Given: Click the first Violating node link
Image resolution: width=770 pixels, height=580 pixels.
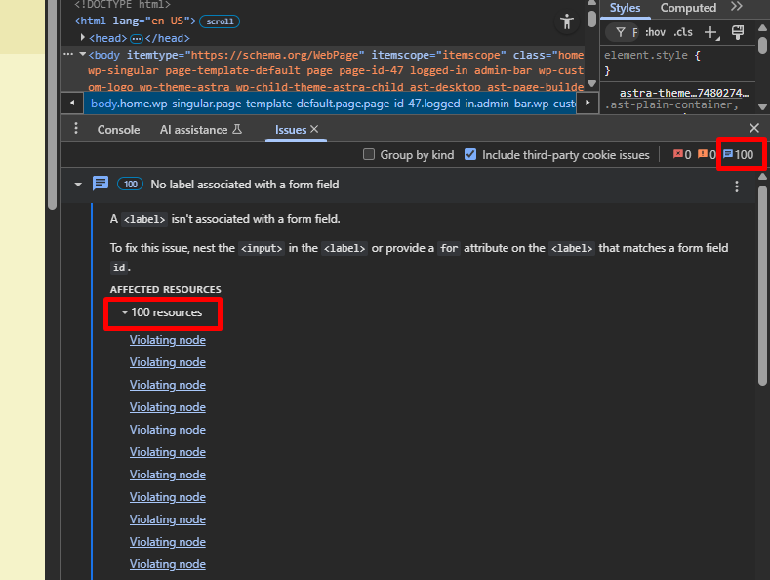Looking at the screenshot, I should 168,340.
